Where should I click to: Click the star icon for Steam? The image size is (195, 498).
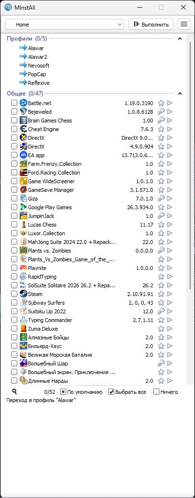[x=161, y=294]
